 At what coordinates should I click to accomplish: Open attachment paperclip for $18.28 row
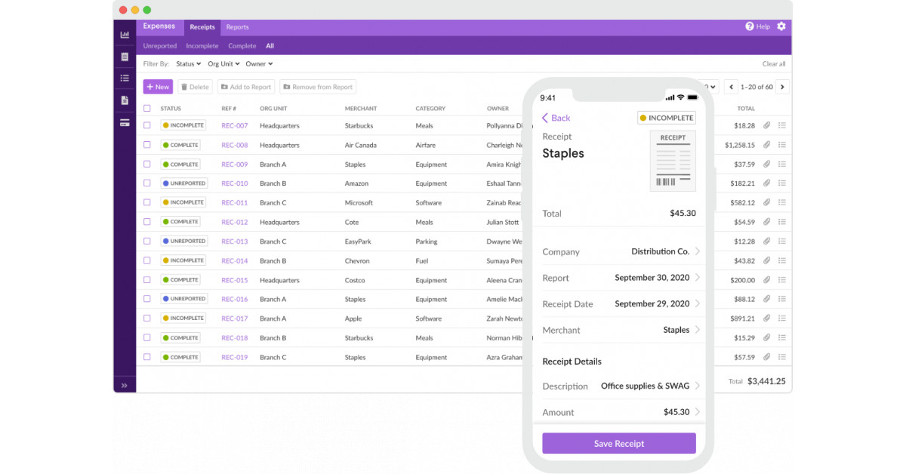766,125
